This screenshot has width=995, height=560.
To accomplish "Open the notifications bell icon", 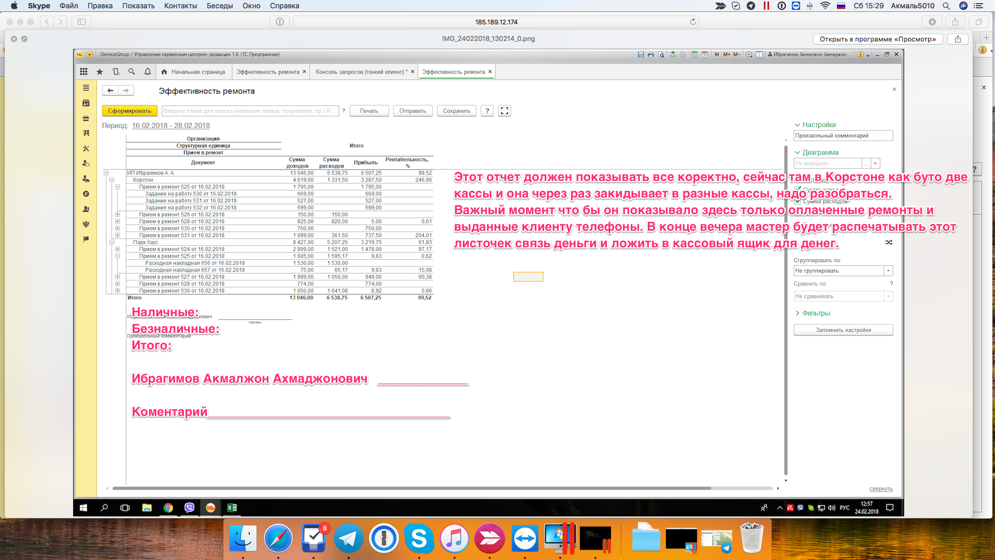I will [x=148, y=72].
